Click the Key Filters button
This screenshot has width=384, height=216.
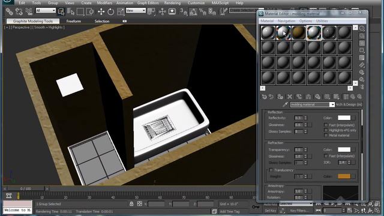click(299, 211)
